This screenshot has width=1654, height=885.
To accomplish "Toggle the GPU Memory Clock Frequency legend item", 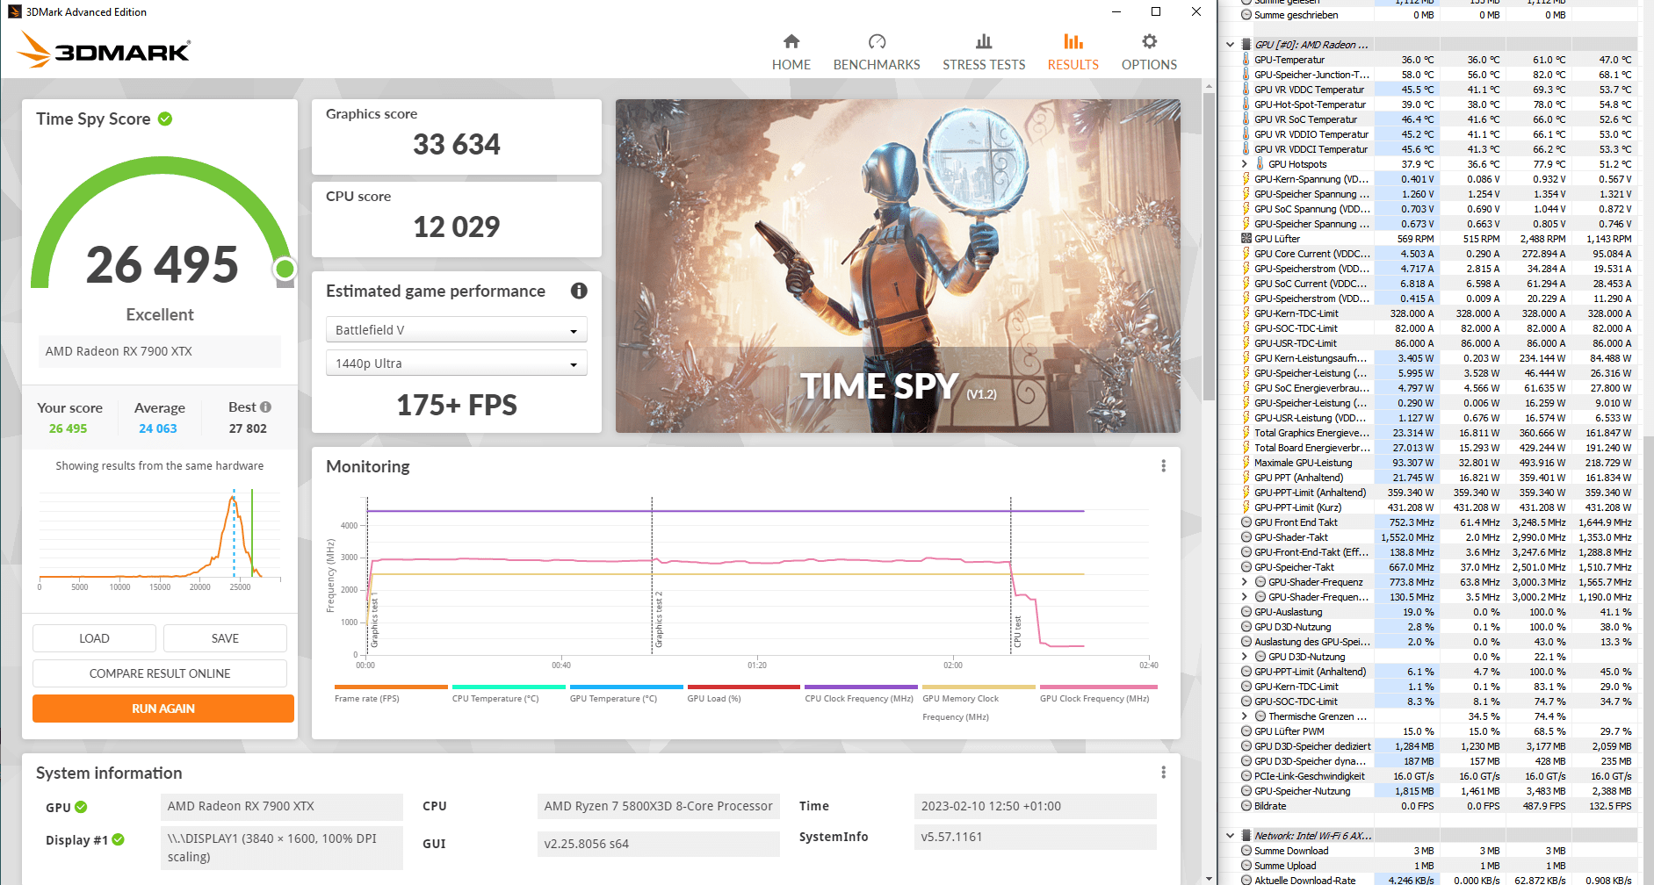I will click(979, 702).
